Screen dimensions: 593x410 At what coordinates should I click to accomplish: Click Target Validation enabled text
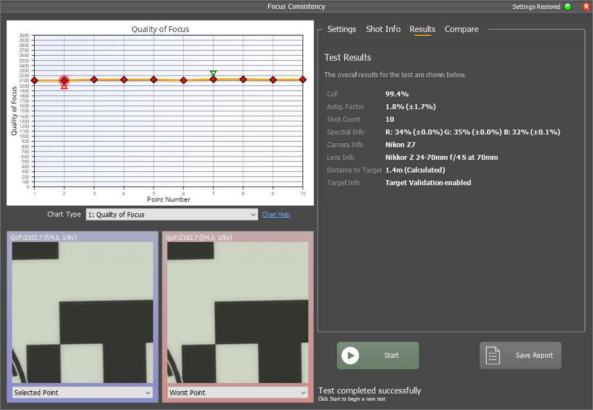pos(428,183)
